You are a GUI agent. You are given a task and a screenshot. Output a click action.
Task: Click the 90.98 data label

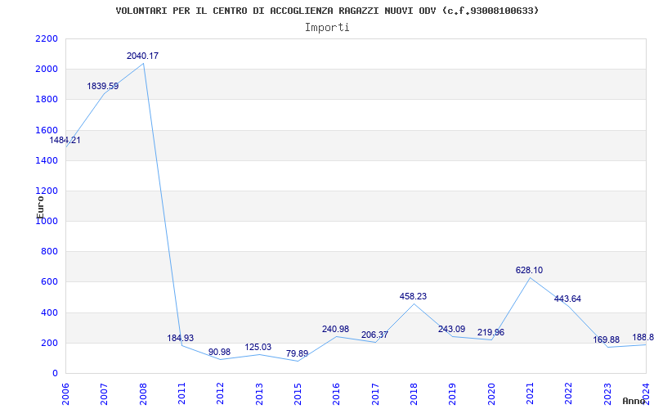click(219, 353)
